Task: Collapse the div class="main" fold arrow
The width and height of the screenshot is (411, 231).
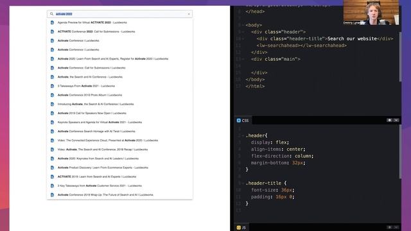Action: pyautogui.click(x=243, y=59)
